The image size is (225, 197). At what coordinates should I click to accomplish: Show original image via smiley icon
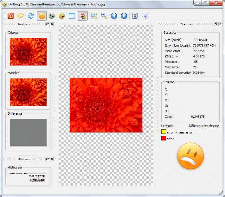point(42,16)
